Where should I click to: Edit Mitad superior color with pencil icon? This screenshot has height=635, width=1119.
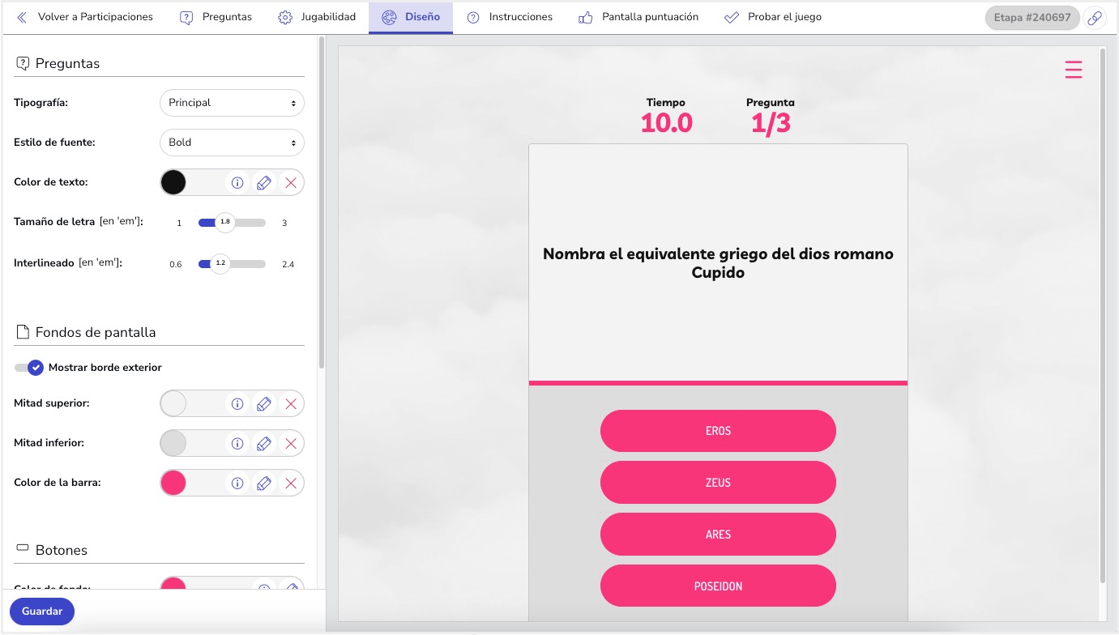pyautogui.click(x=263, y=403)
